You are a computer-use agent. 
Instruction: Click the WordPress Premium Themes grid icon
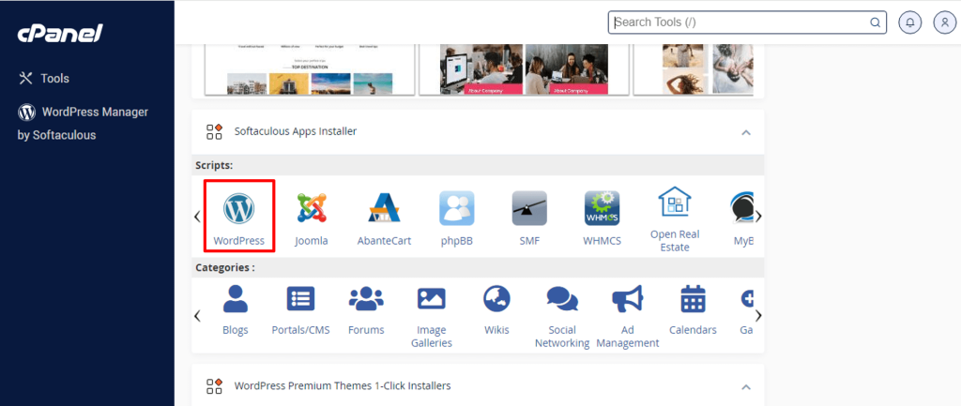(215, 385)
